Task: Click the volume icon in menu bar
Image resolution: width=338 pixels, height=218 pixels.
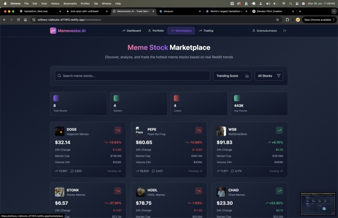Action: pyautogui.click(x=268, y=4)
